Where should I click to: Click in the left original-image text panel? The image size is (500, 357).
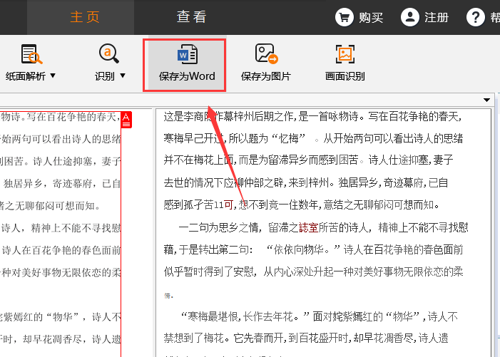pos(61,228)
